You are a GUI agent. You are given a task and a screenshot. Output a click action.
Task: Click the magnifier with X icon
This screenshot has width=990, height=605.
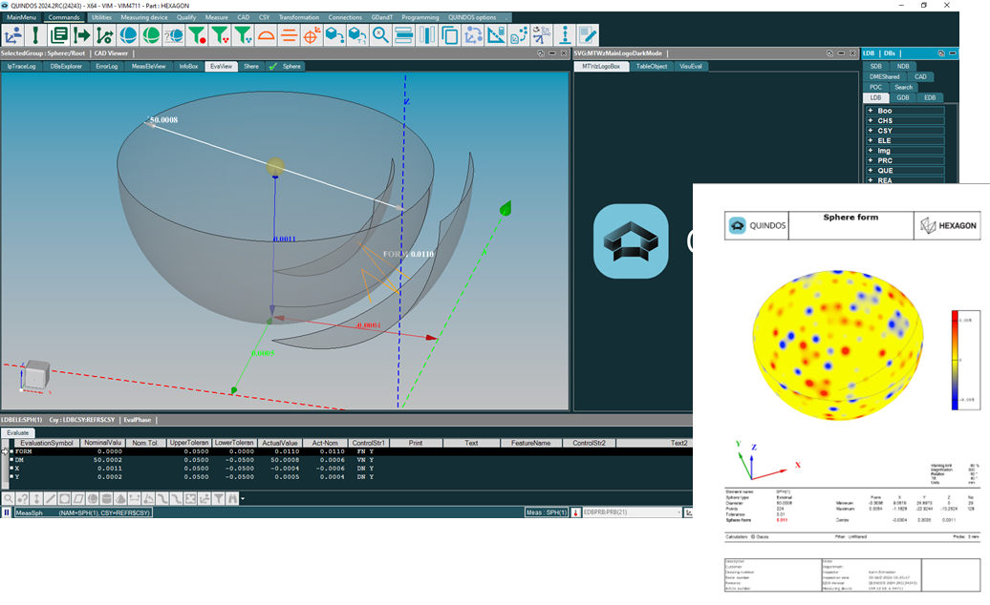coord(380,35)
